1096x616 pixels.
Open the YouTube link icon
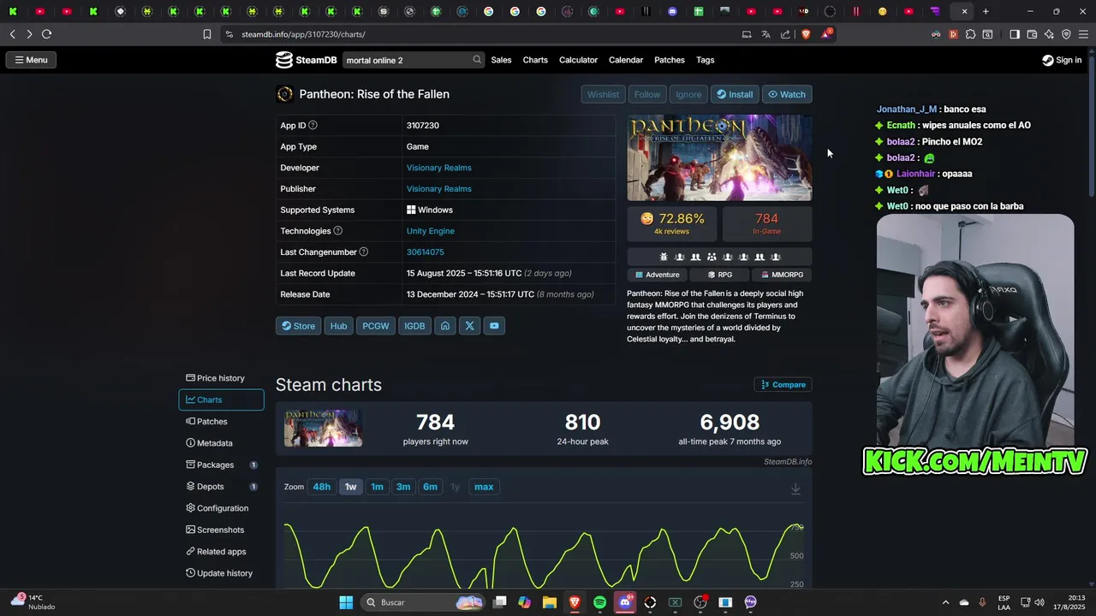[494, 326]
